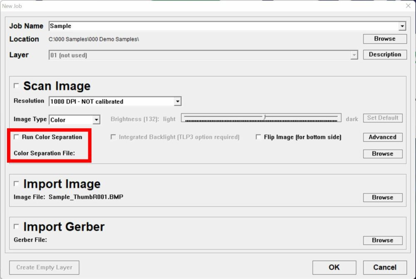Browse for the Image File
The image size is (416, 279).
pos(383,197)
